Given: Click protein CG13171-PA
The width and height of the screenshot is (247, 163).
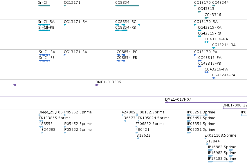Looking at the screenshot, I should [x=65, y=55].
